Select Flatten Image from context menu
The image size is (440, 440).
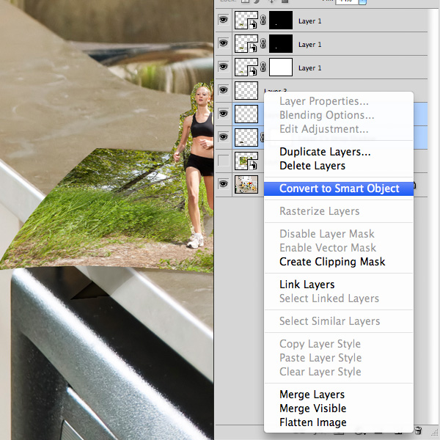coord(313,422)
